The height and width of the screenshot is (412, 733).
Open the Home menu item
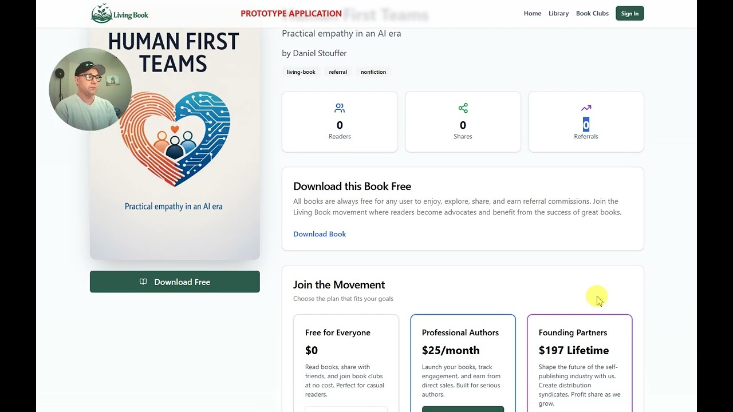[x=533, y=13]
